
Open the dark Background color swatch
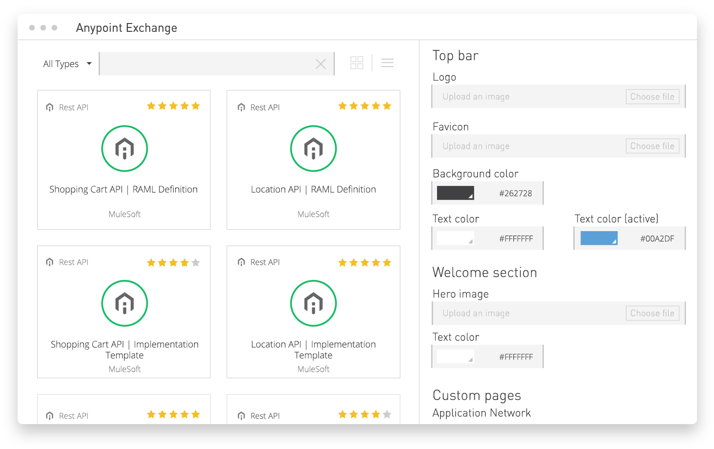point(455,193)
